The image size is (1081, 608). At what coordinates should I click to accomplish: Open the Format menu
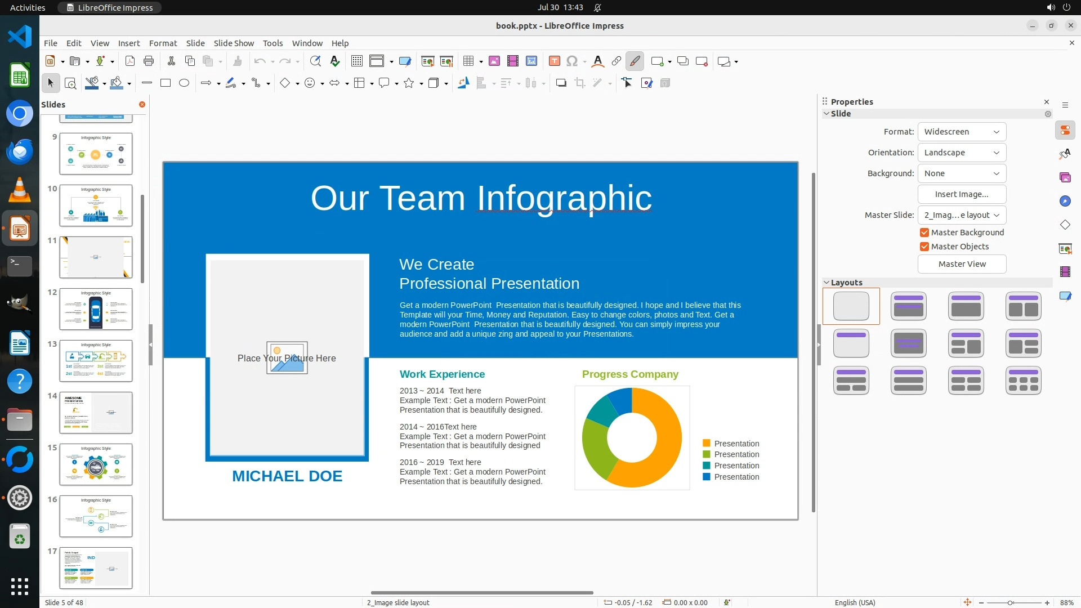click(163, 43)
